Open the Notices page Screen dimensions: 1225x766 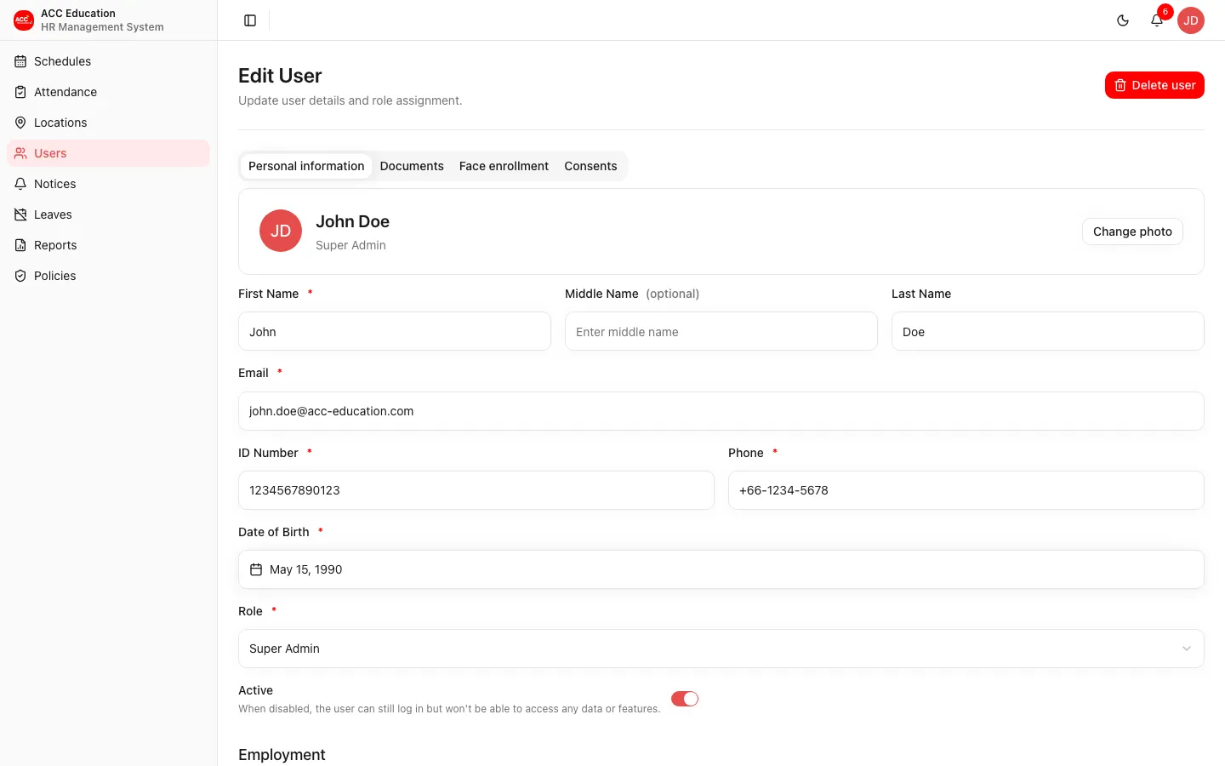(x=108, y=184)
